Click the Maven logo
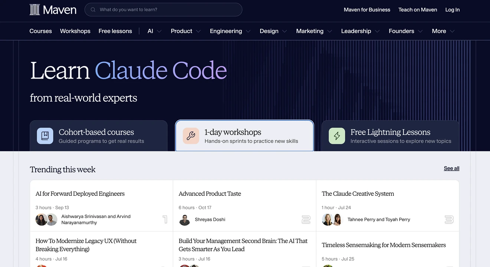The height and width of the screenshot is (267, 490). click(x=53, y=10)
